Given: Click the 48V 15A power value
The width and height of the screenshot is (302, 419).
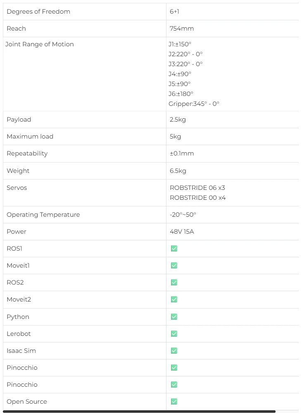Looking at the screenshot, I should point(182,231).
